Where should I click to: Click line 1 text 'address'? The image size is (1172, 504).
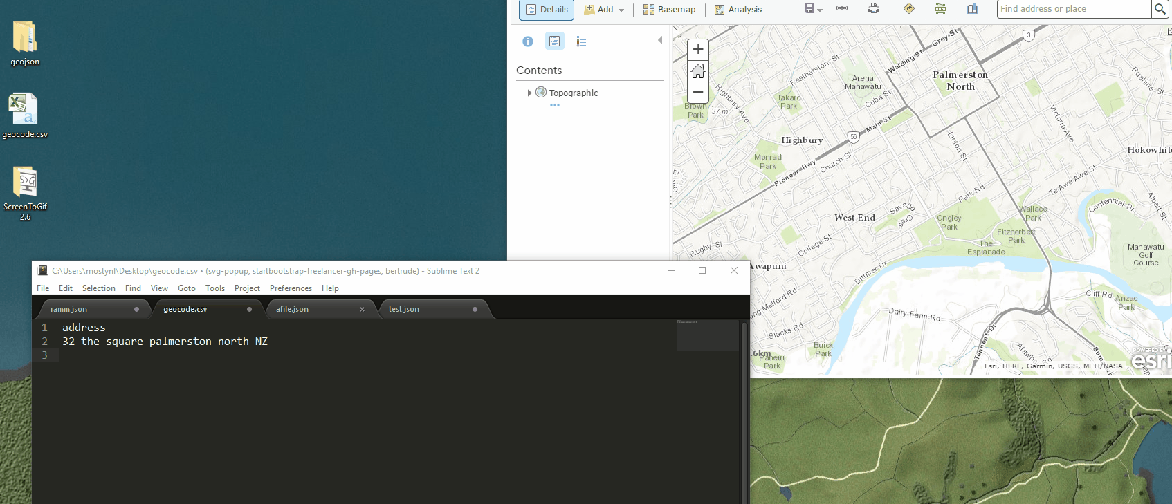[84, 328]
